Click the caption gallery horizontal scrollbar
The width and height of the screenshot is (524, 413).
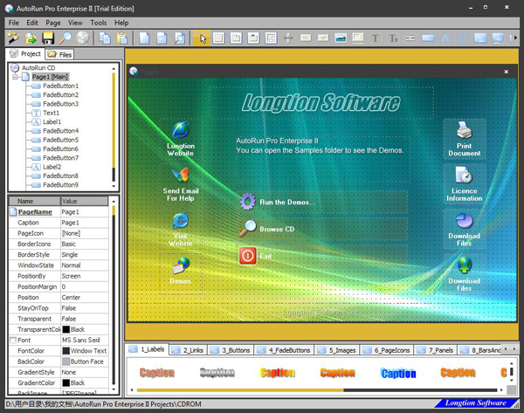316,390
